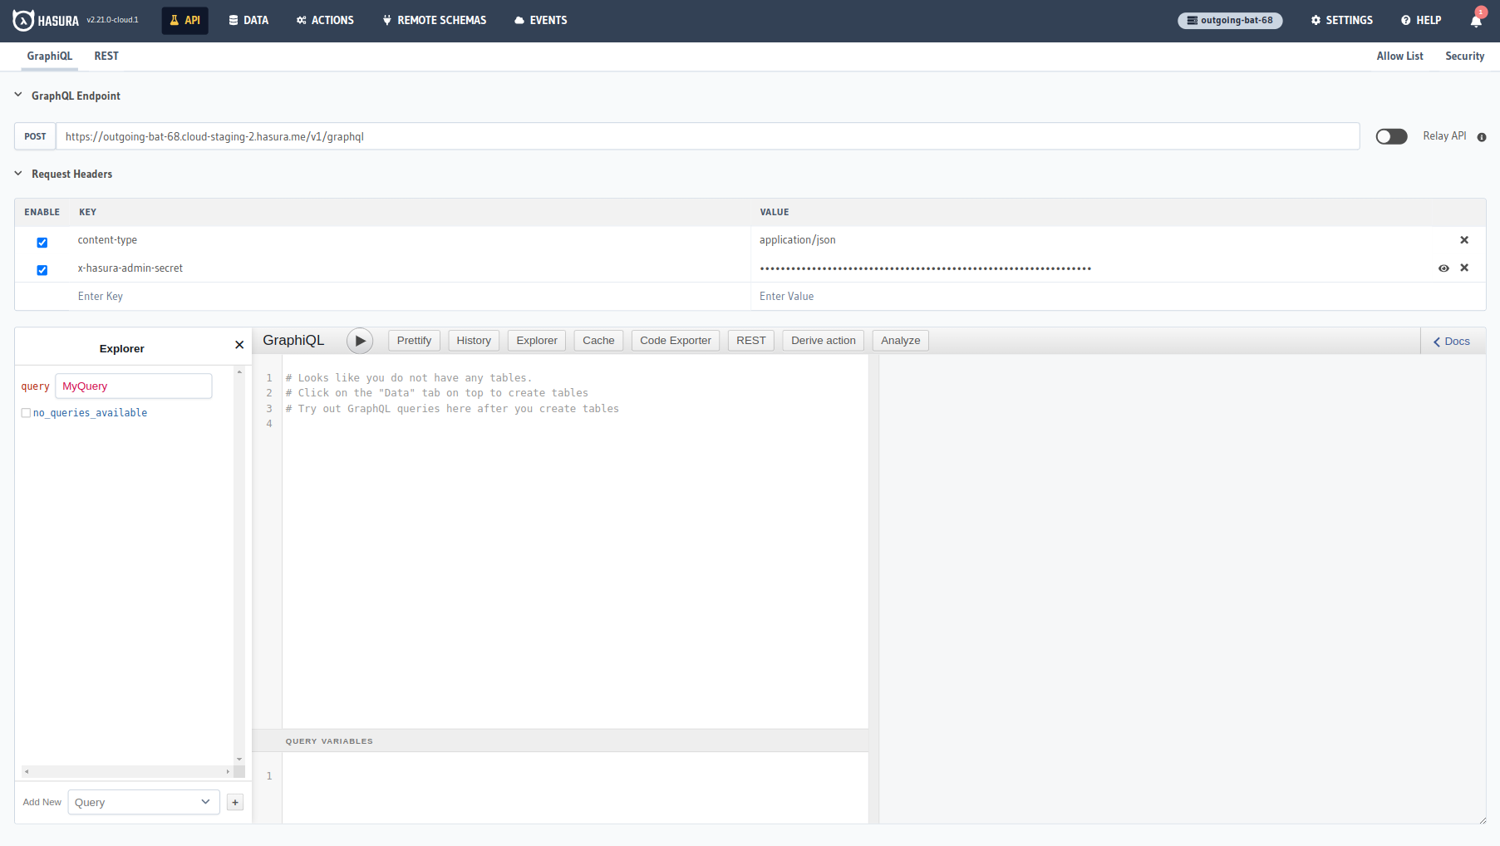Collapse the Request Headers section
The width and height of the screenshot is (1500, 846).
coord(18,174)
